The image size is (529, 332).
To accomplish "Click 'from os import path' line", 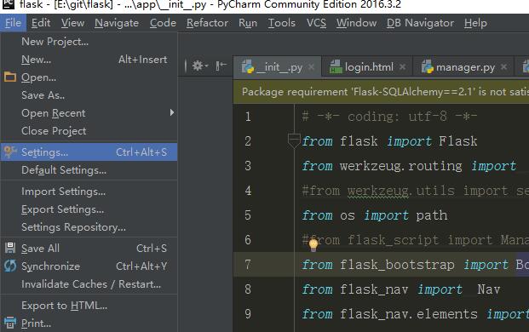I will (375, 215).
